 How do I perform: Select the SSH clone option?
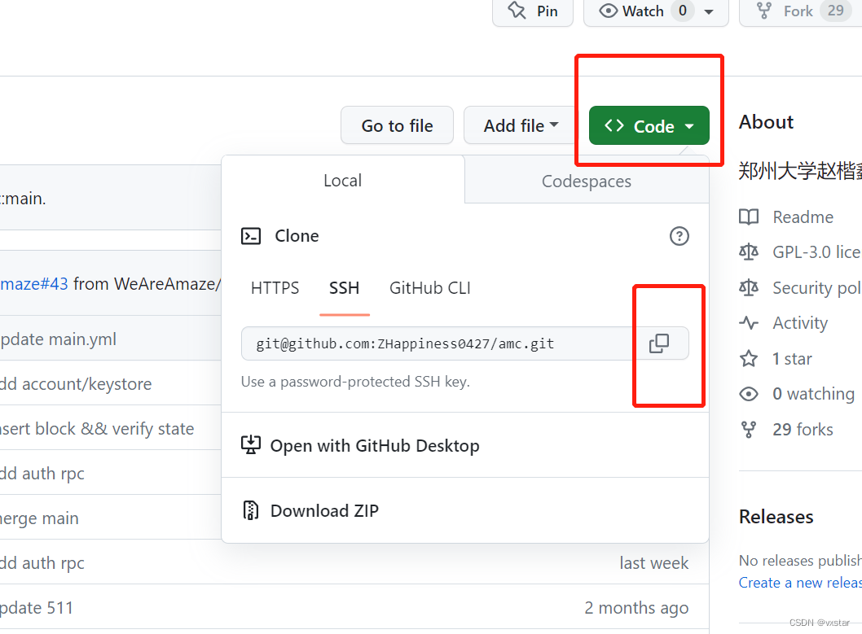coord(344,287)
